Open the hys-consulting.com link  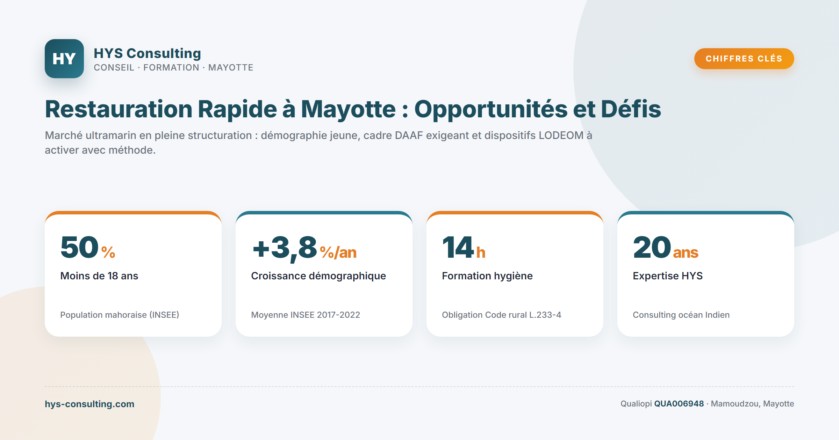point(89,404)
